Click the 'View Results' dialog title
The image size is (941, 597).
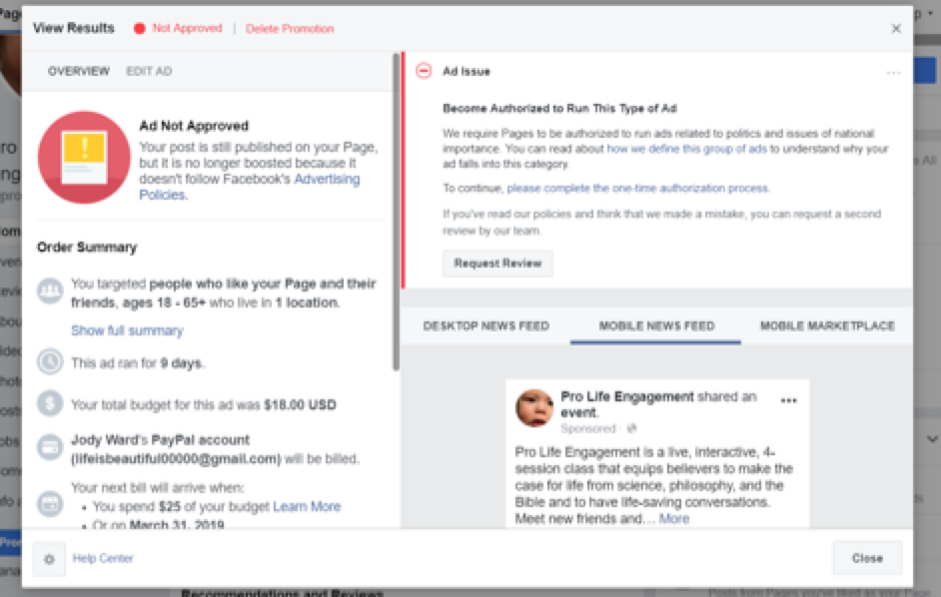point(73,28)
